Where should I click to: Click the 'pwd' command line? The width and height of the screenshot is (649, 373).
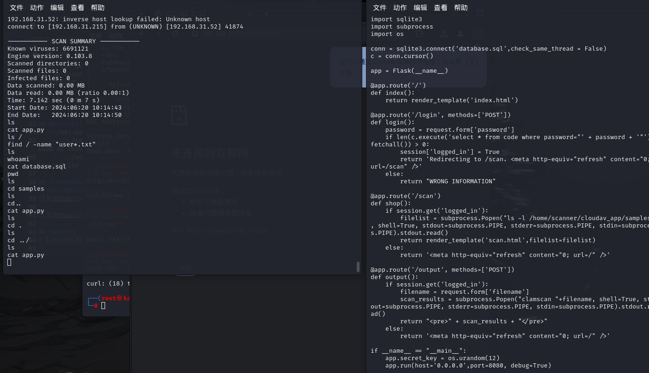point(13,174)
